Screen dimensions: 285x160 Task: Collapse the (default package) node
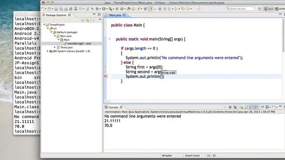tap(52, 32)
